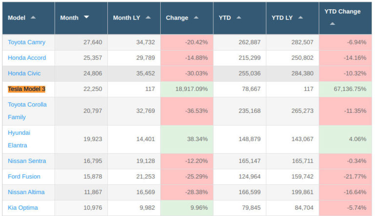Open the Nissan Altima link
The image size is (375, 216).
click(x=26, y=192)
